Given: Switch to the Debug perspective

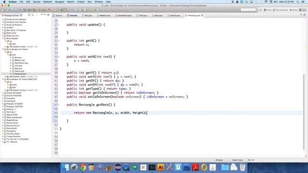Looking at the screenshot, I should [294, 10].
